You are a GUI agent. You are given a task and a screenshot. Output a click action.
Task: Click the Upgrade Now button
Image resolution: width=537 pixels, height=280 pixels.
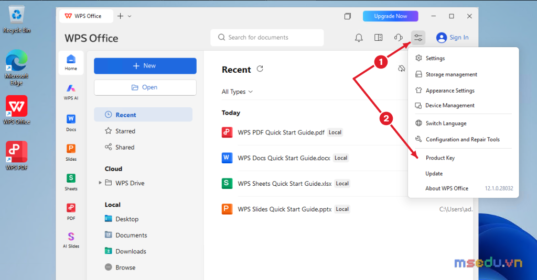[390, 16]
